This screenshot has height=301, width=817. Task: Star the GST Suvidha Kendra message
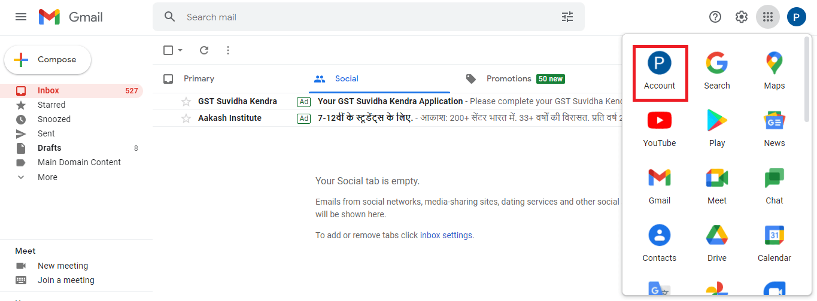click(186, 102)
